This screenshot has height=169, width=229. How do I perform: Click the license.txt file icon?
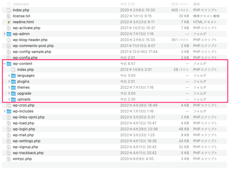9,16
